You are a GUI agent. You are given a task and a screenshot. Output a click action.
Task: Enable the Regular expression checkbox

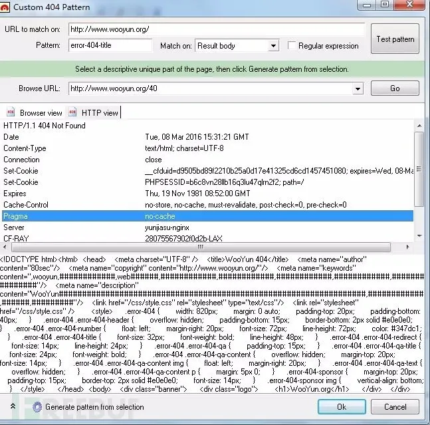point(292,45)
